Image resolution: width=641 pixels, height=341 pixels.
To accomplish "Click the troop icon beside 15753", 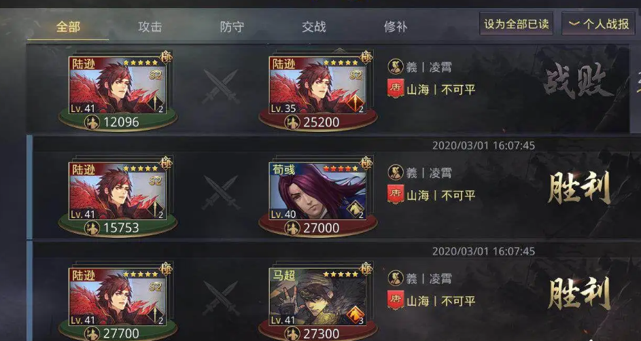I will (x=92, y=228).
